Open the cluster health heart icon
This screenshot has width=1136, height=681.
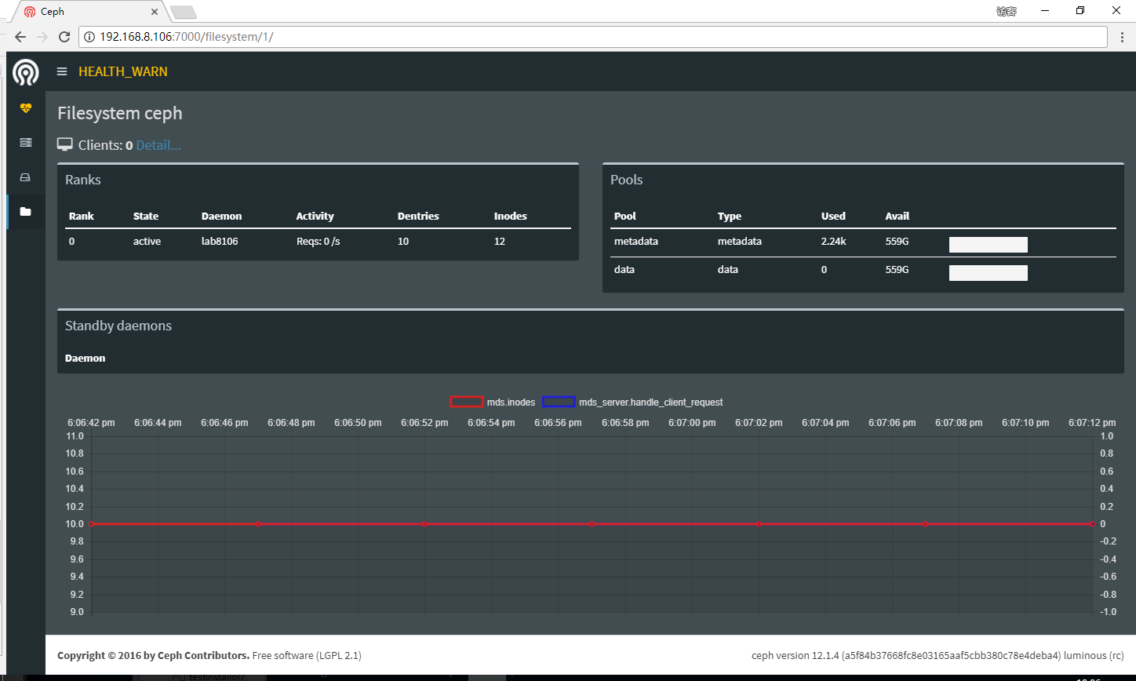click(26, 108)
